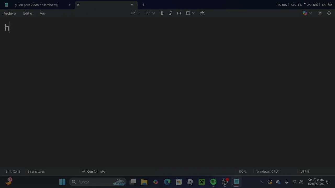The height and width of the screenshot is (188, 335).
Task: Click the Buscar taskbar search box
Action: [98, 182]
